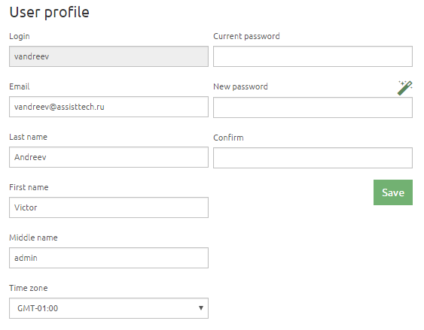
Task: Click into the New password input box
Action: coord(313,107)
